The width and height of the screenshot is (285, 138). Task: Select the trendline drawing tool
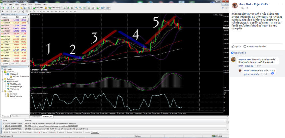click(x=19, y=11)
